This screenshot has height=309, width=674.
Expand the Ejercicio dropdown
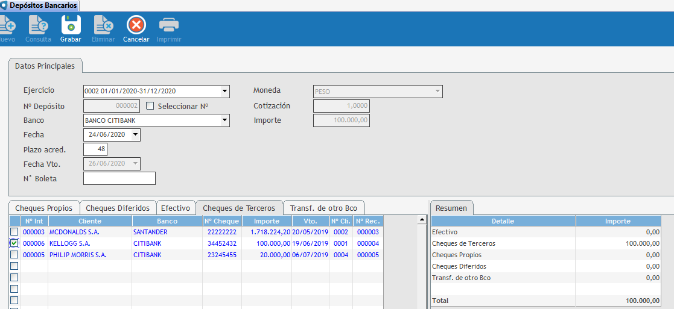[225, 92]
